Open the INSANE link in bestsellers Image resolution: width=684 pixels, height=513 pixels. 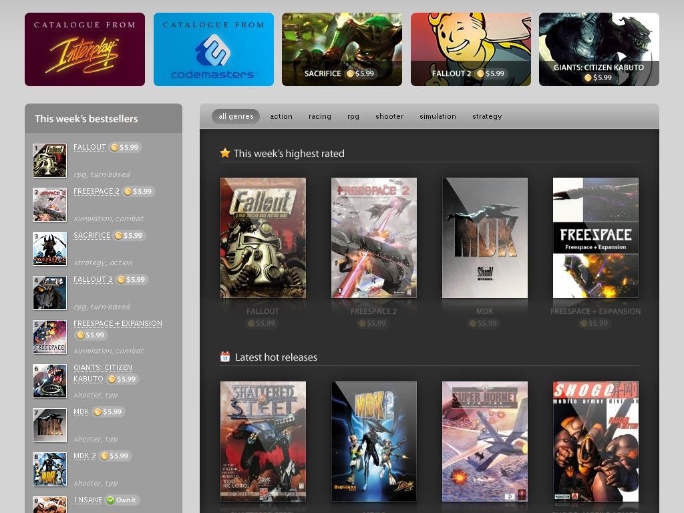pyautogui.click(x=88, y=500)
